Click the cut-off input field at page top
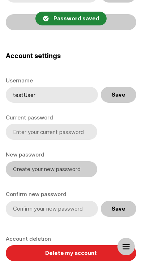Viewport: 142px width, 264px height. point(52,1)
